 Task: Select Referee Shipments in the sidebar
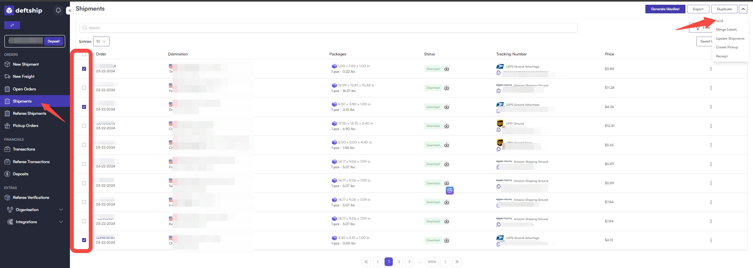click(29, 114)
